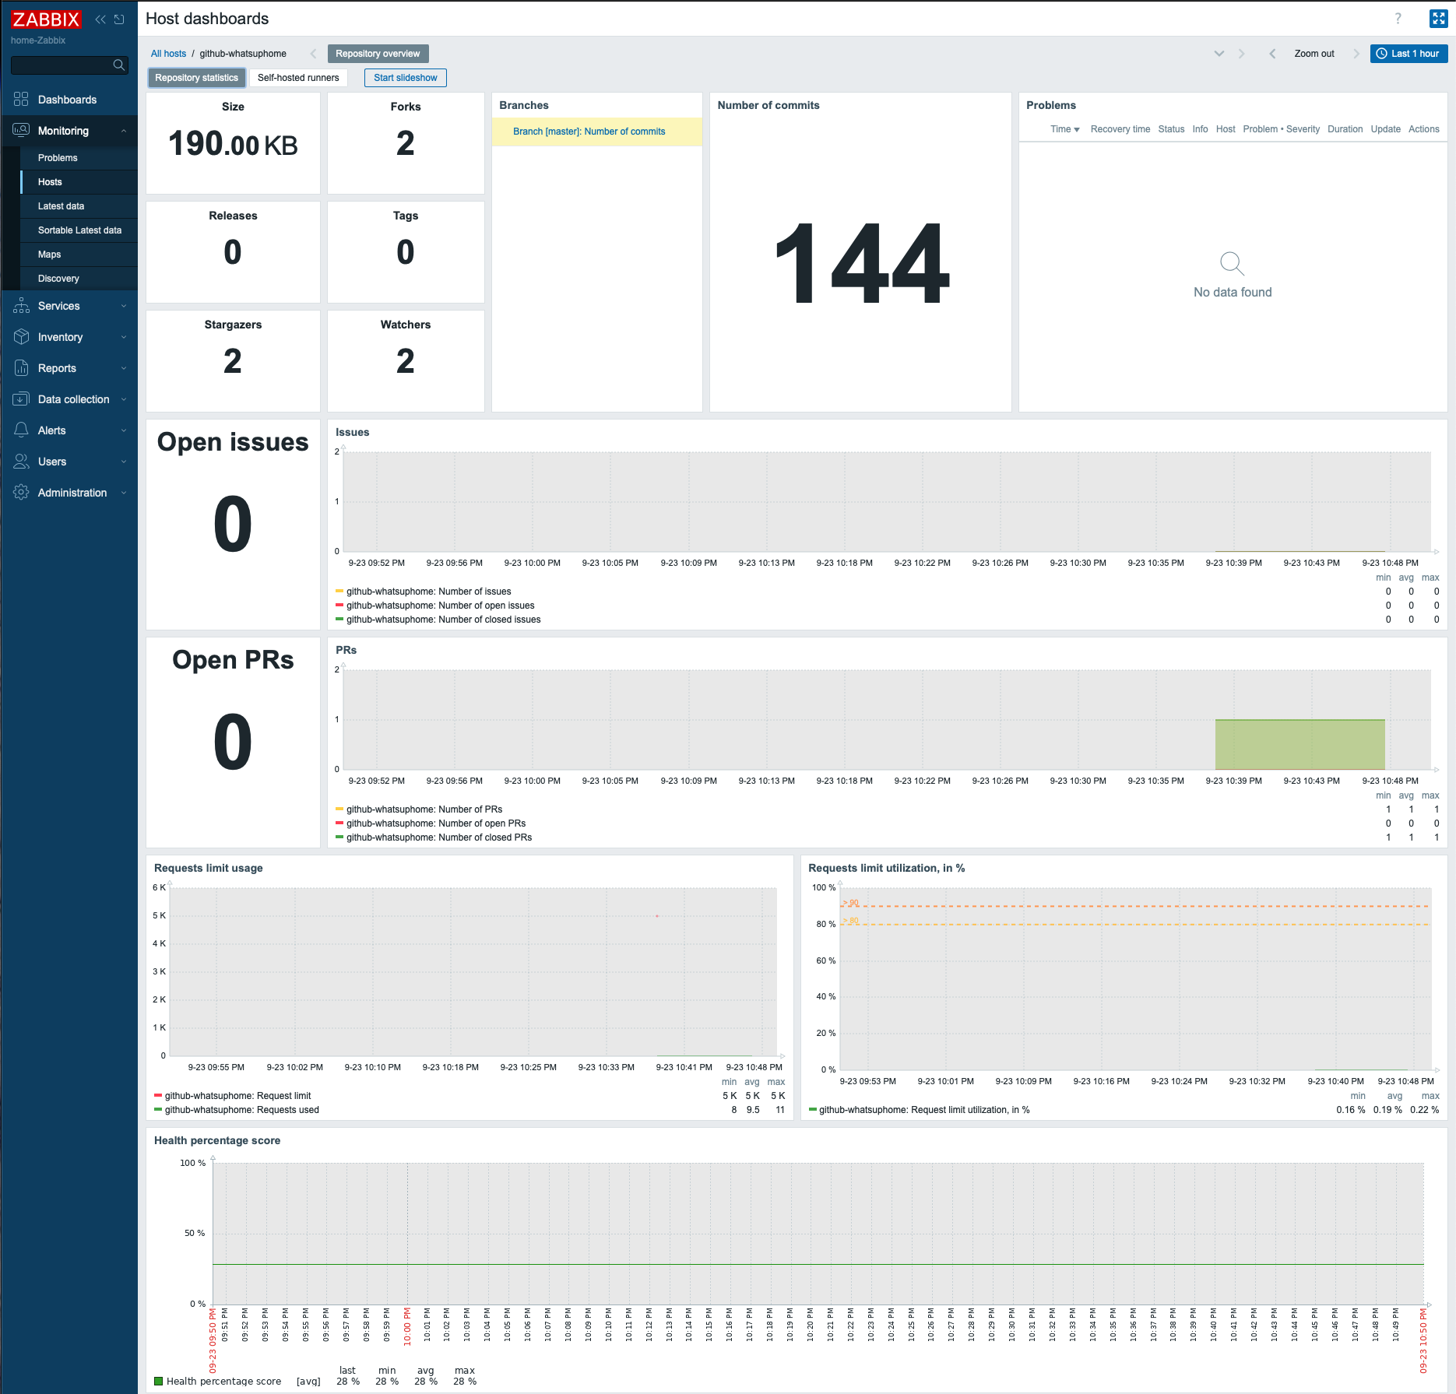Viewport: 1456px width, 1394px height.
Task: Open help via the question mark icon
Action: [x=1397, y=19]
